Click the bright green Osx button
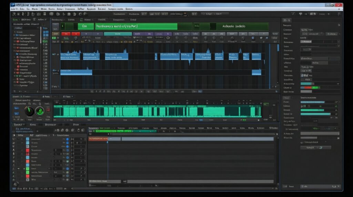 pyautogui.click(x=85, y=26)
